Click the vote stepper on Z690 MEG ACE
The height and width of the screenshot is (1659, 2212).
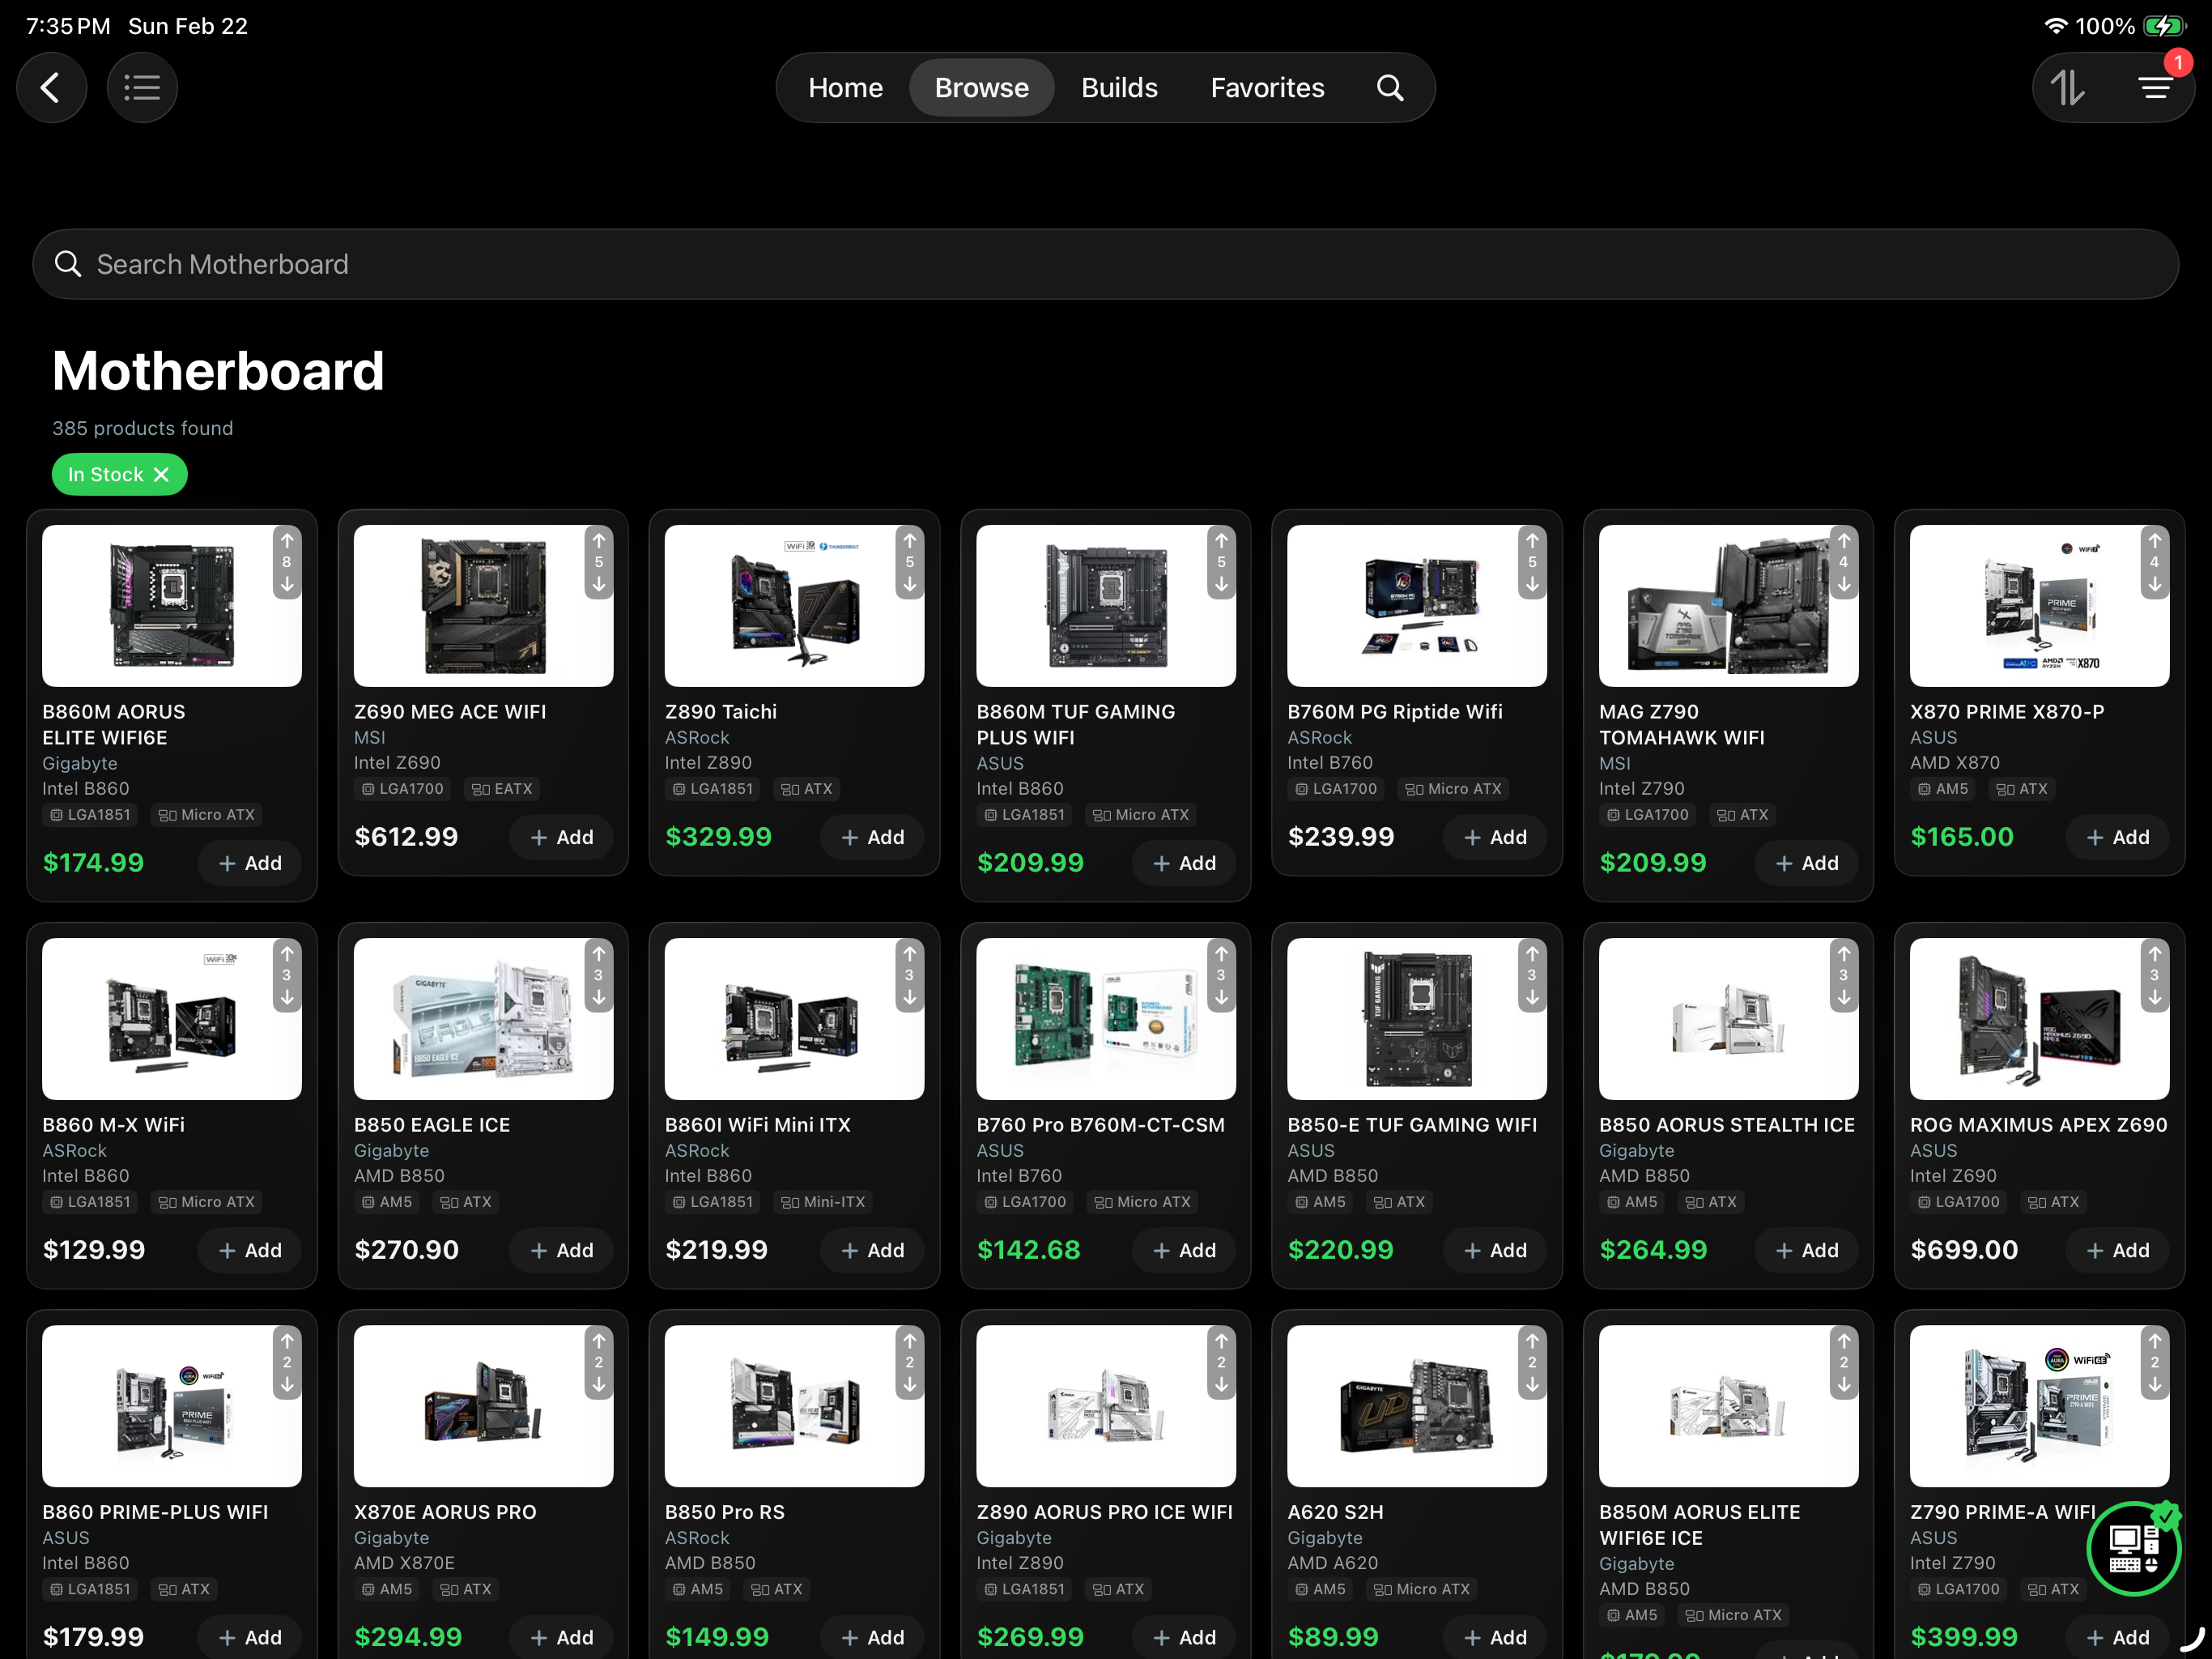(x=599, y=562)
